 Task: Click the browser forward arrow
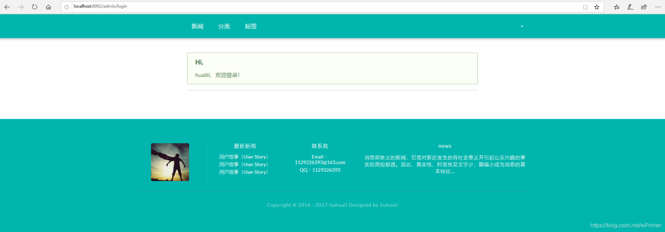pos(21,7)
